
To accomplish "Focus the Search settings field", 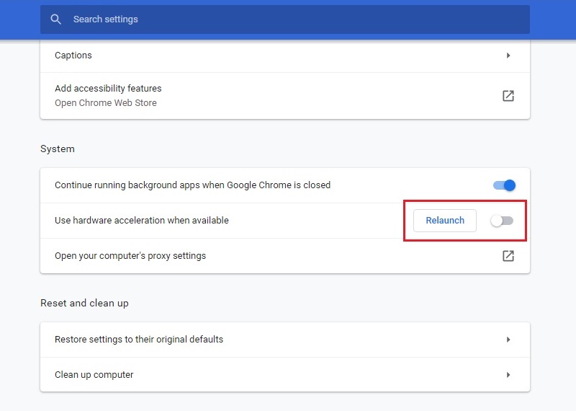I will pyautogui.click(x=284, y=19).
